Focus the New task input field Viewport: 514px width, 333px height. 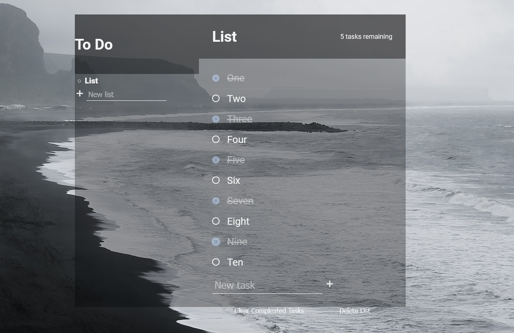(x=267, y=285)
